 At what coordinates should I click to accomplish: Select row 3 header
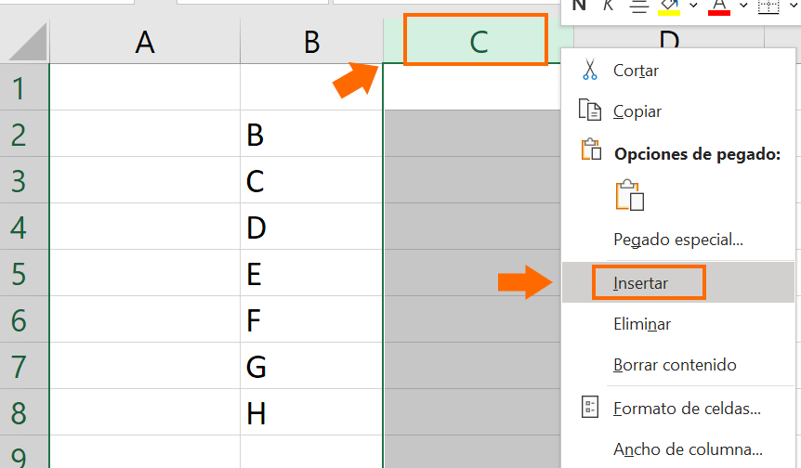point(24,180)
